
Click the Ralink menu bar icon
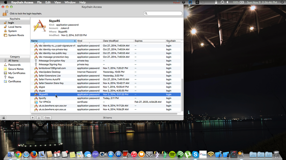[x=177, y=2]
